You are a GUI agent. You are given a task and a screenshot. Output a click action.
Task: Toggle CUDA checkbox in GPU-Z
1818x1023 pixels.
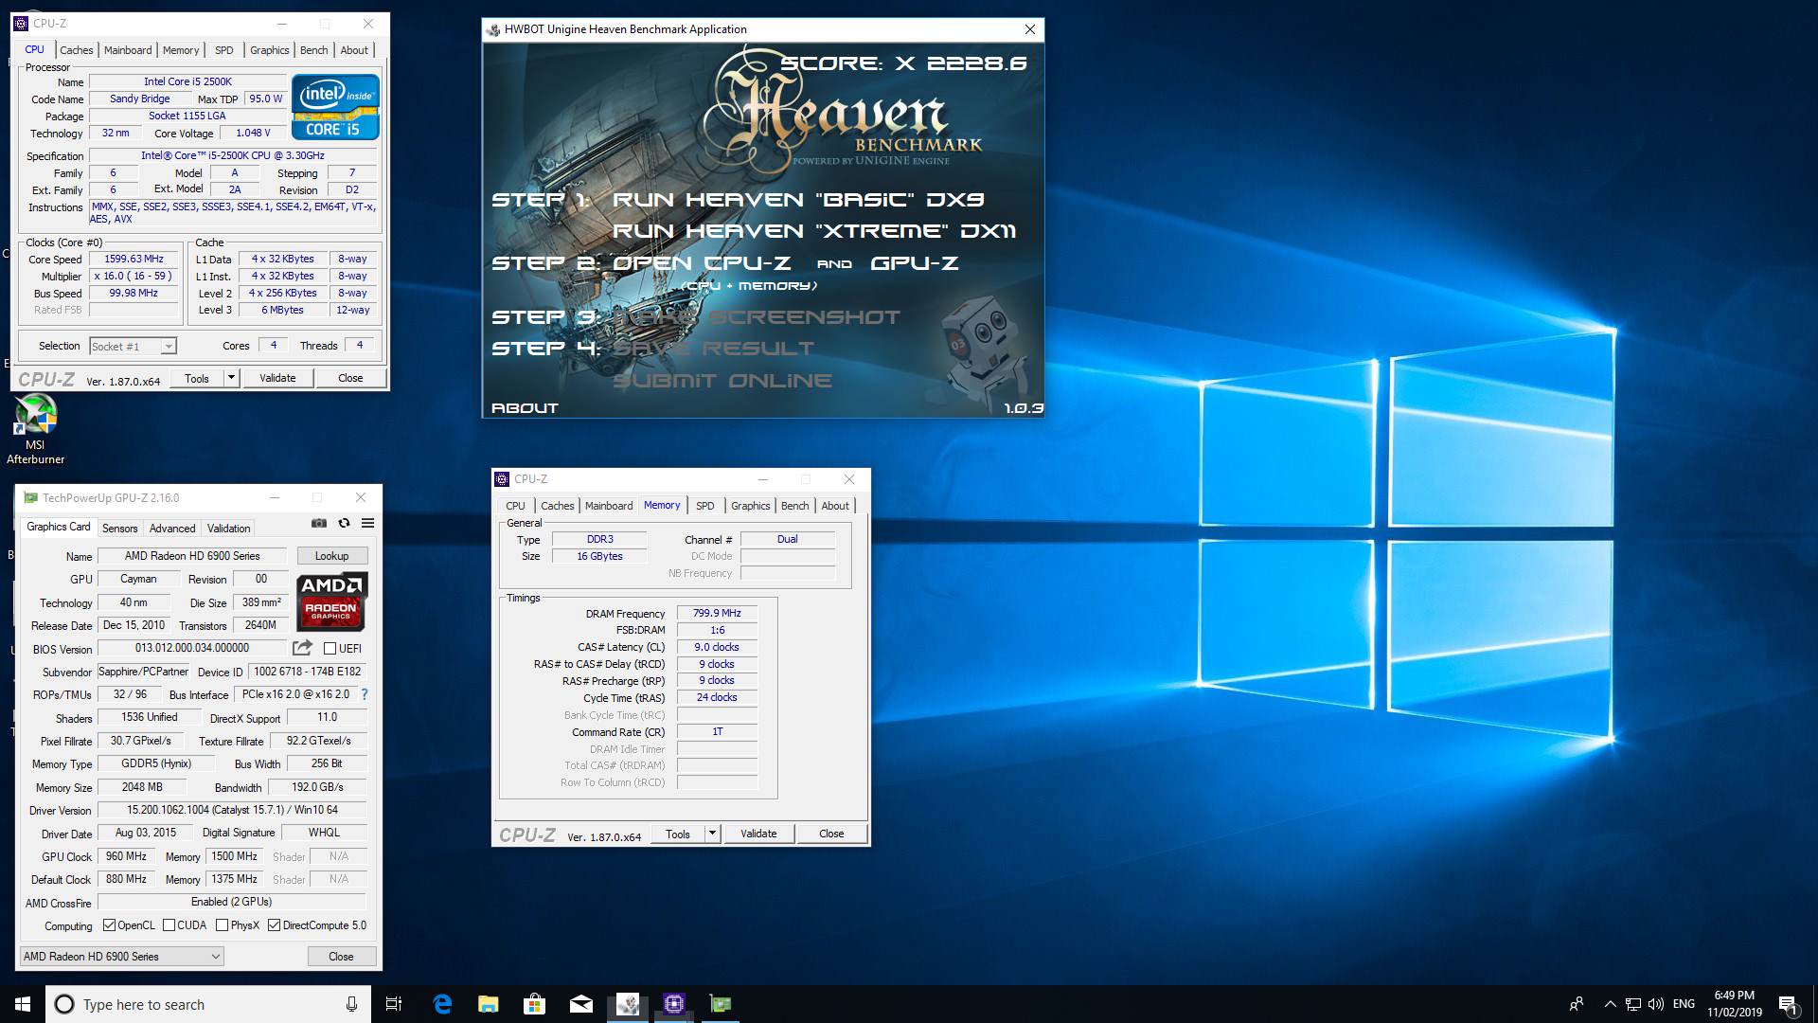pyautogui.click(x=169, y=925)
